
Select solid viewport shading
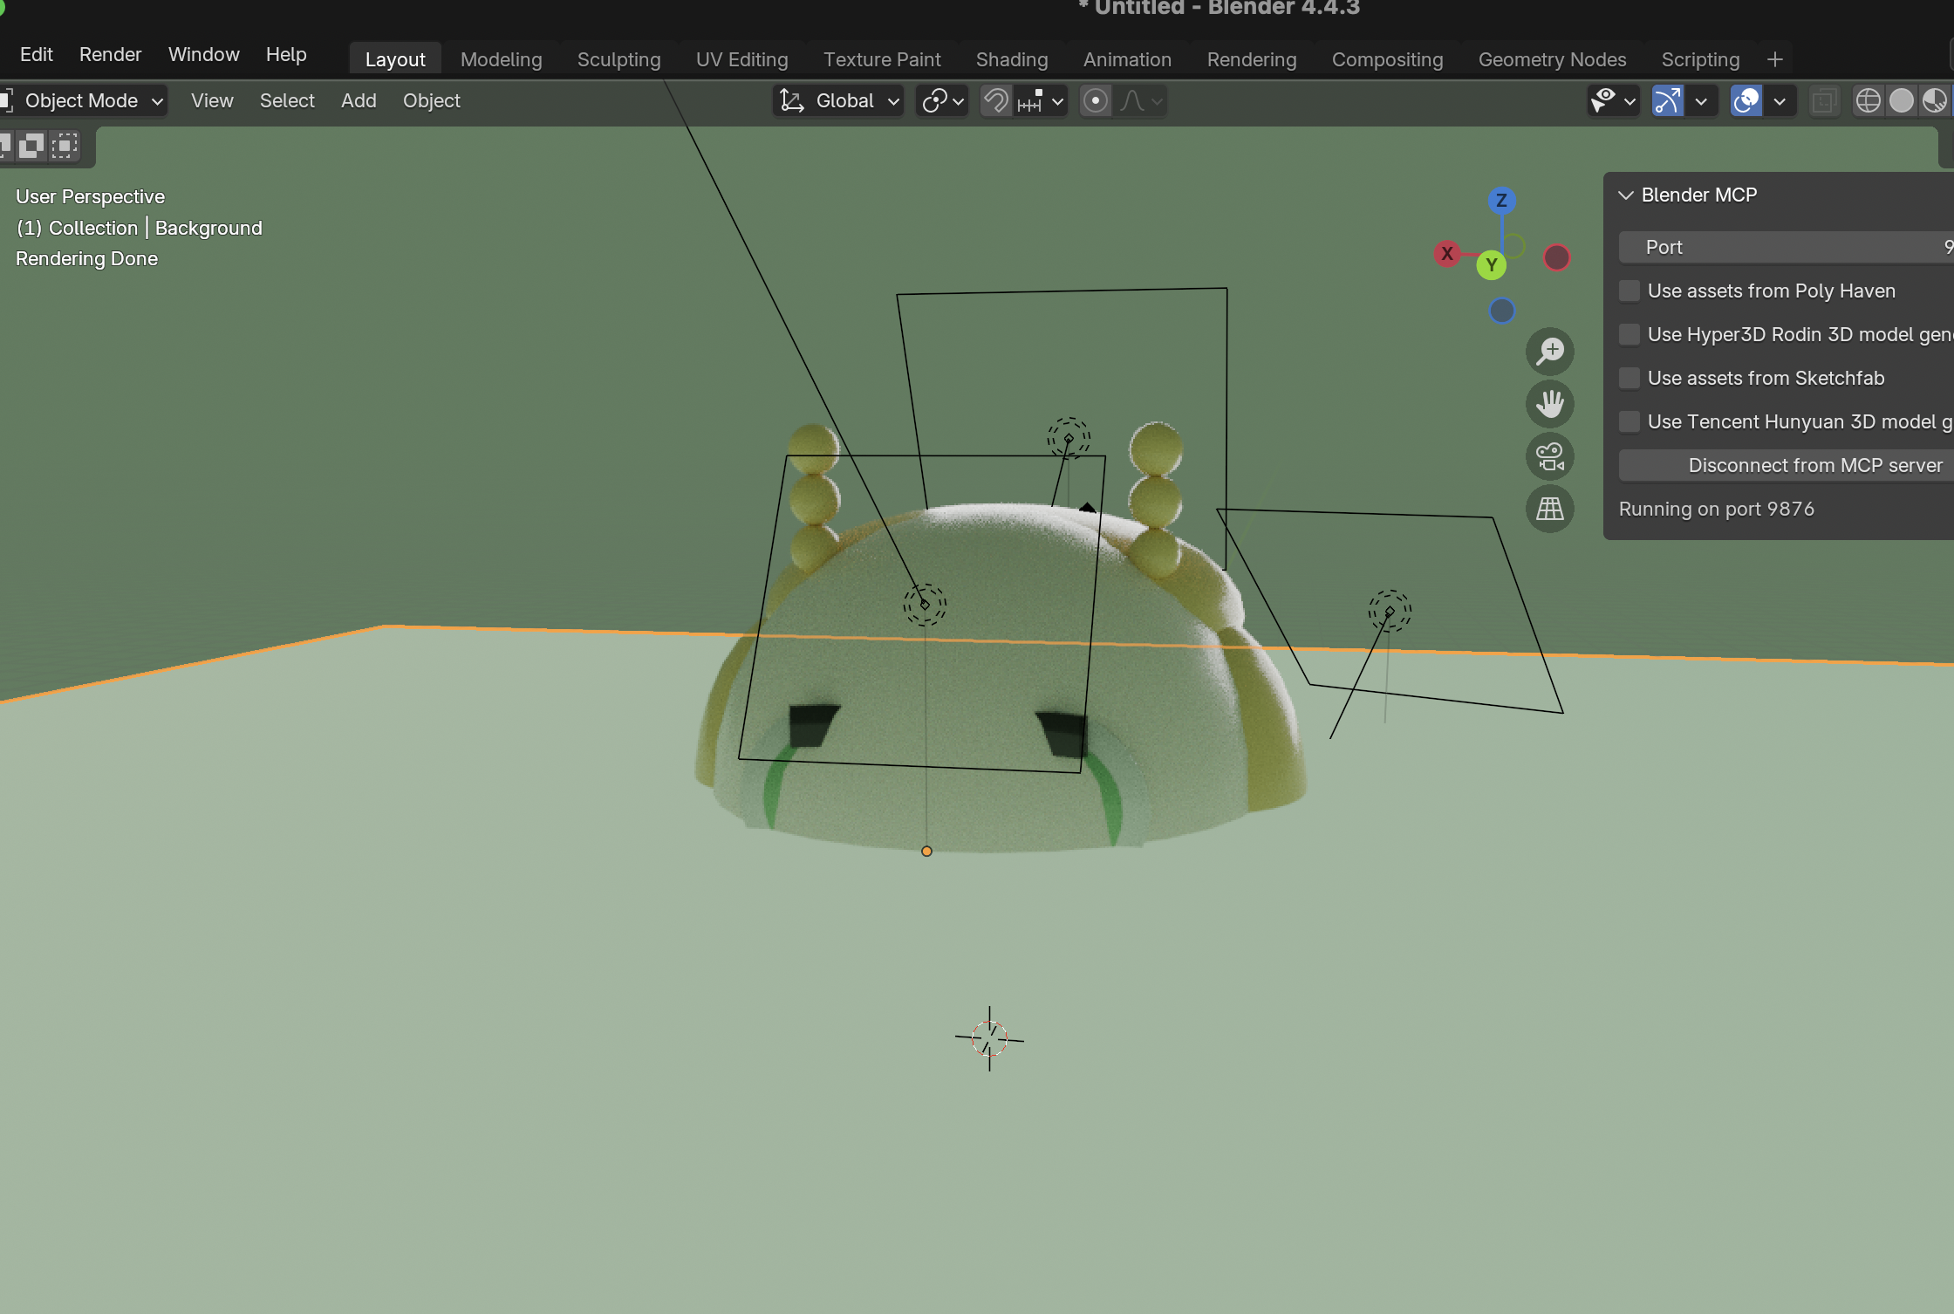coord(1902,101)
